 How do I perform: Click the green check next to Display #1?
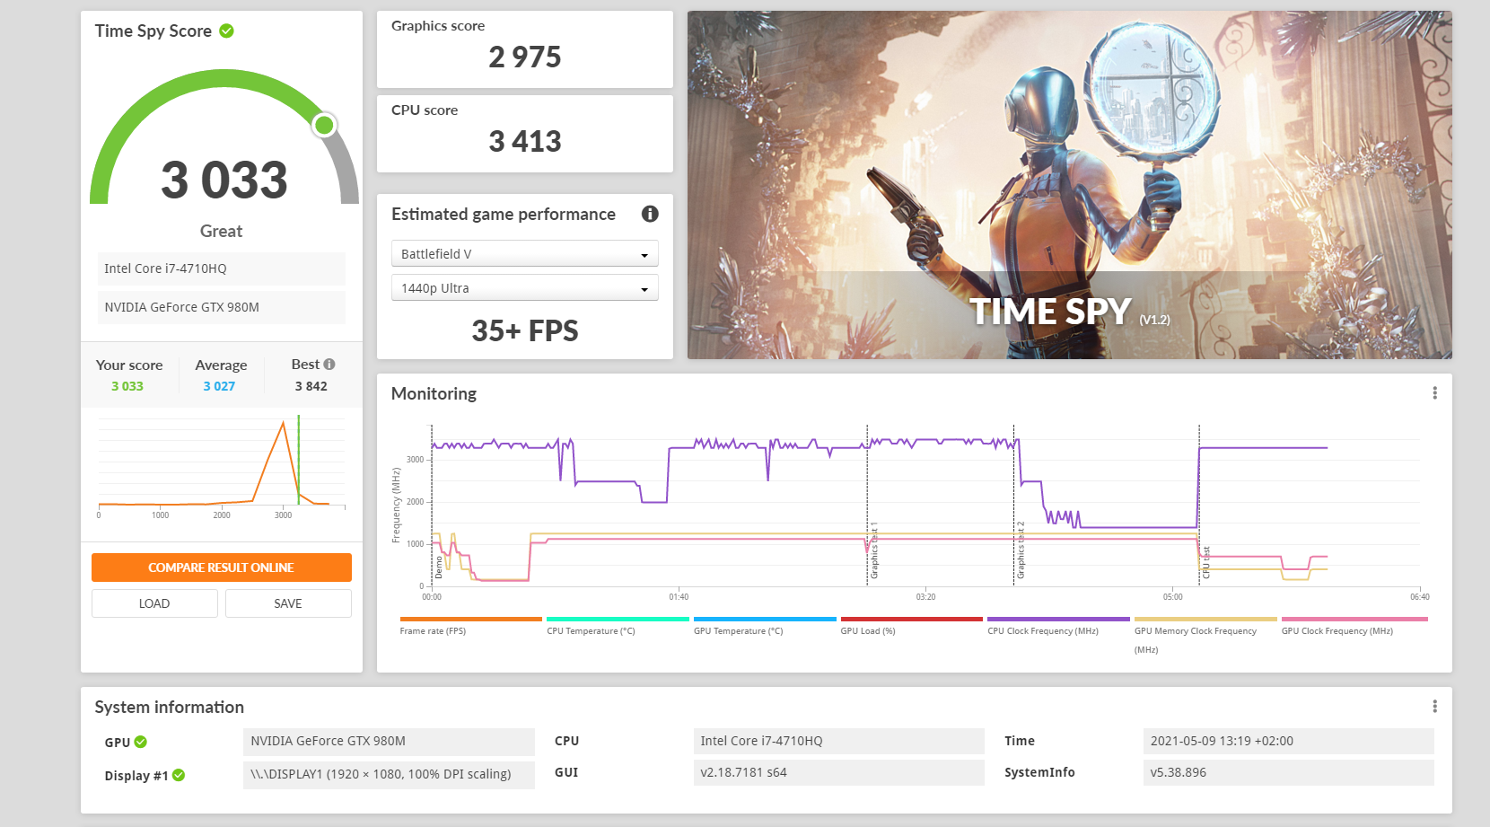coord(179,776)
